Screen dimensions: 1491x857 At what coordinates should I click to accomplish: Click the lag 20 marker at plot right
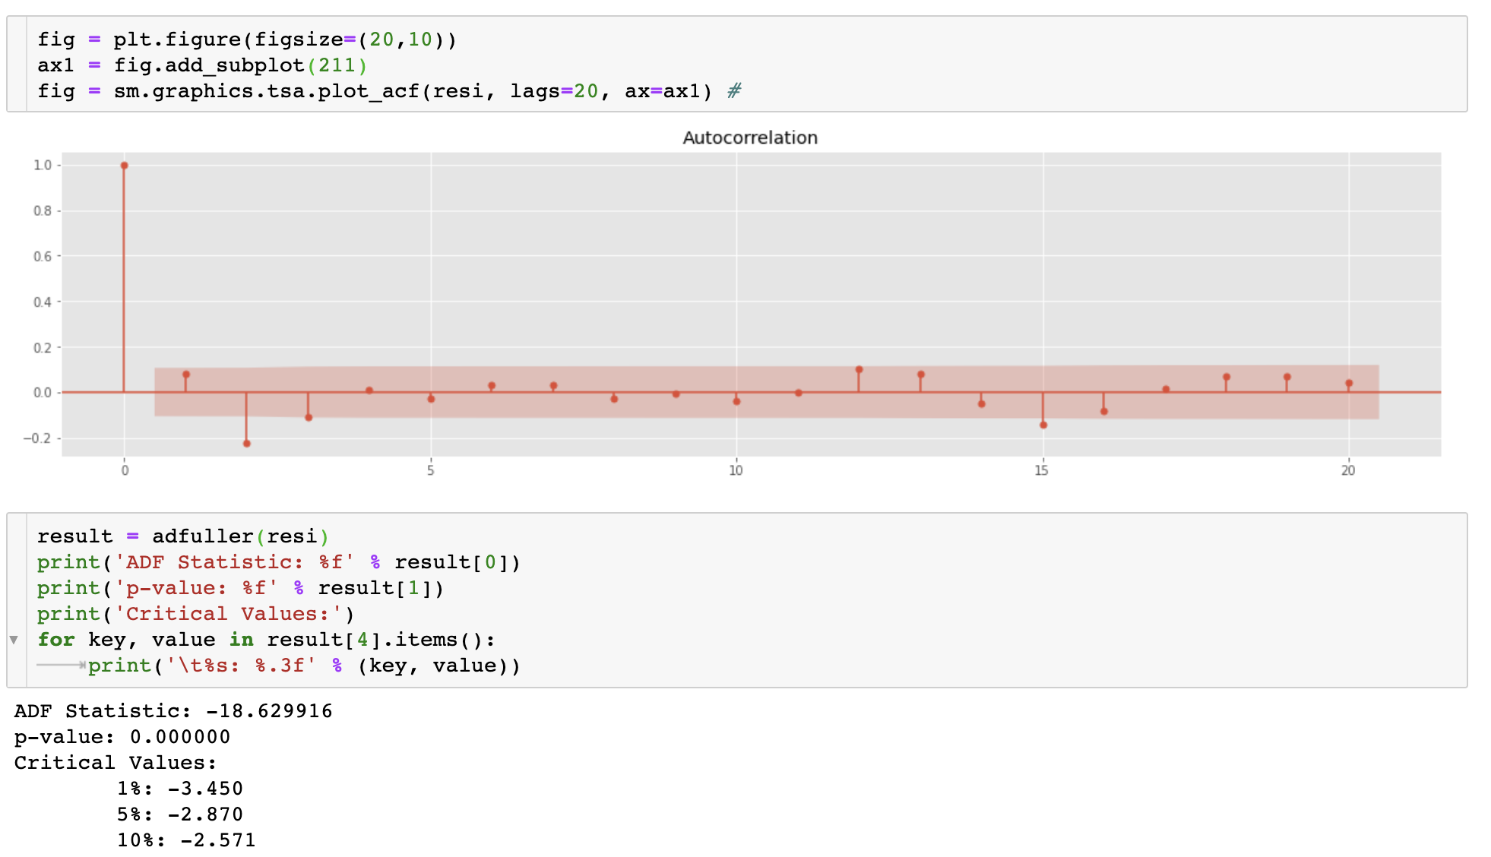1349,384
